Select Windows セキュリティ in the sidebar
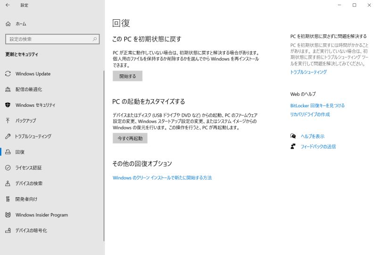The image size is (377, 255). tap(52, 105)
